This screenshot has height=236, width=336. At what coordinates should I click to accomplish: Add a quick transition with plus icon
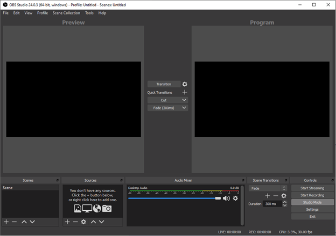pyautogui.click(x=185, y=92)
